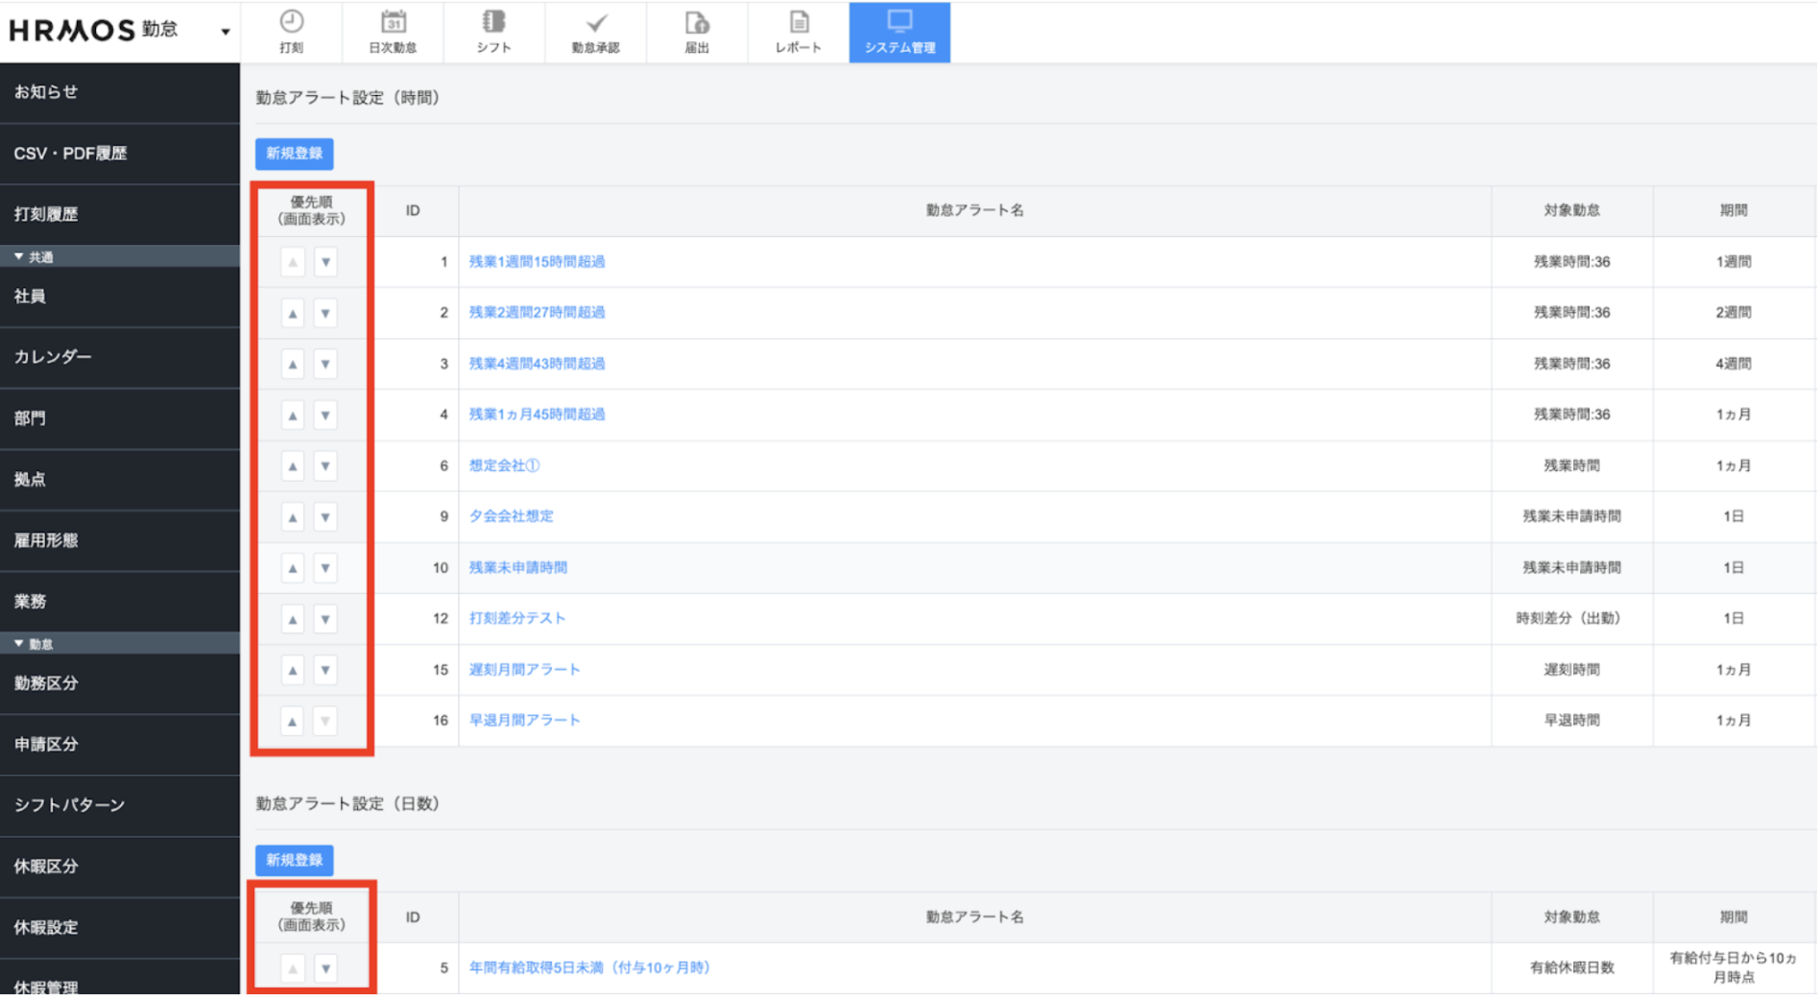1820x1000 pixels.
Task: Open 社員 in the sidebar menu
Action: pyautogui.click(x=30, y=297)
